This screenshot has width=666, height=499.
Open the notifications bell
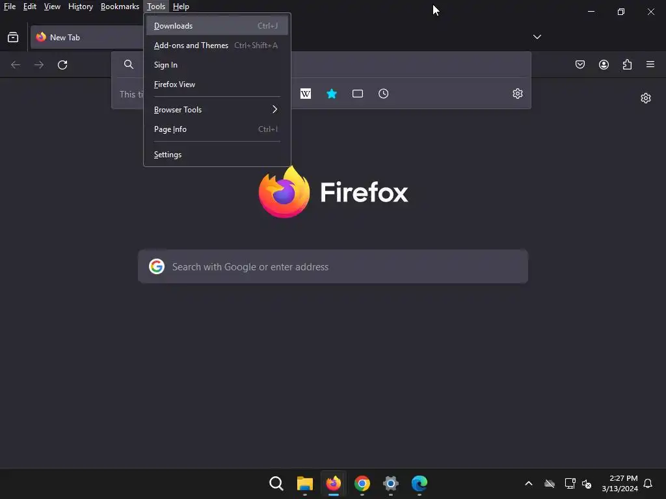point(648,483)
